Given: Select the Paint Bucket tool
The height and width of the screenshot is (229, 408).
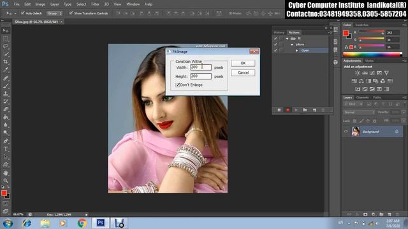Looking at the screenshot, I should [x=6, y=117].
